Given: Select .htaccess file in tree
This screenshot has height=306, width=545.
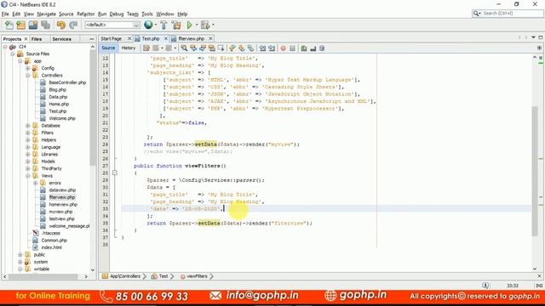Looking at the screenshot, I should coord(51,233).
